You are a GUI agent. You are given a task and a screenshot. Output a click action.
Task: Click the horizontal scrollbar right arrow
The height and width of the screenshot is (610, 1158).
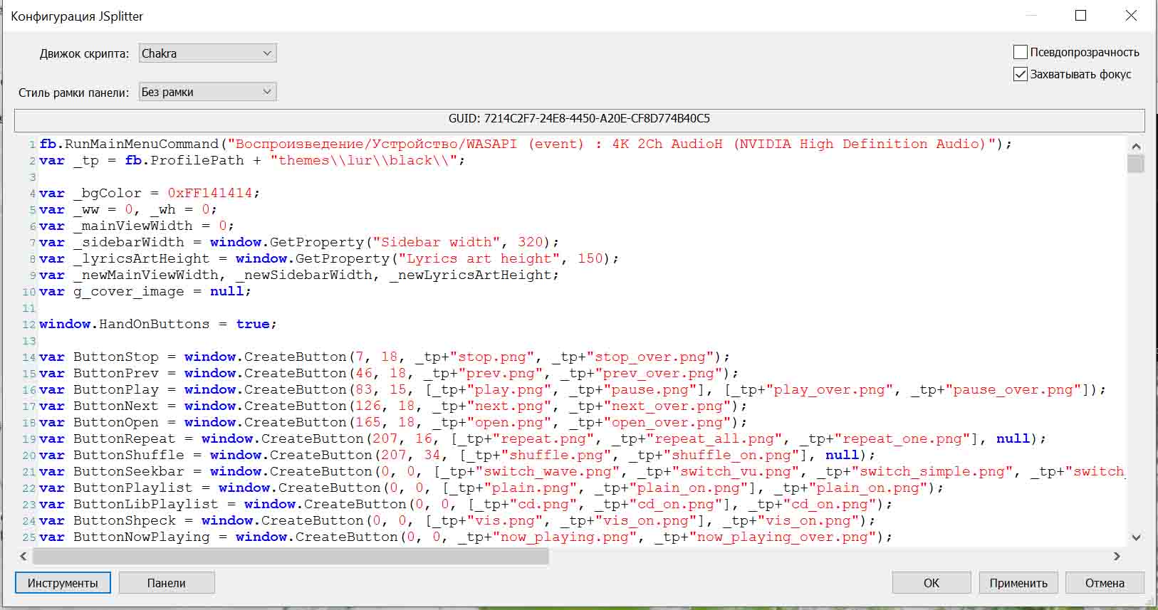tap(1117, 556)
